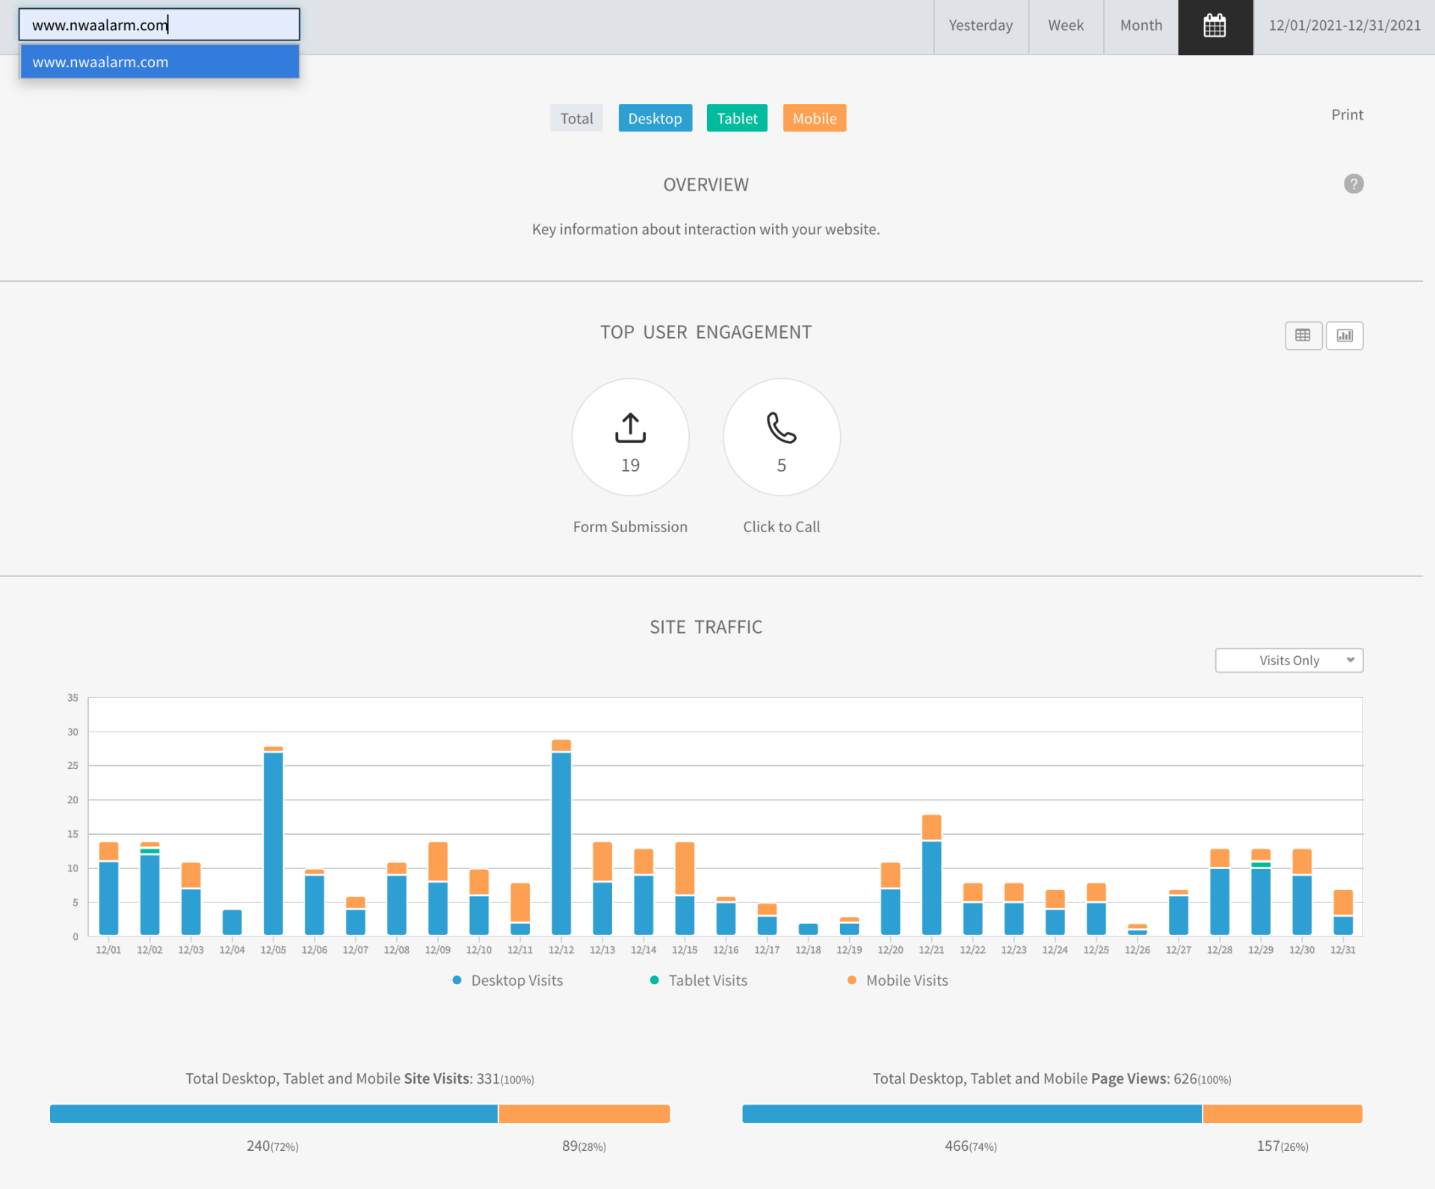Viewport: 1435px width, 1189px height.
Task: Select the Total filter button
Action: [576, 118]
